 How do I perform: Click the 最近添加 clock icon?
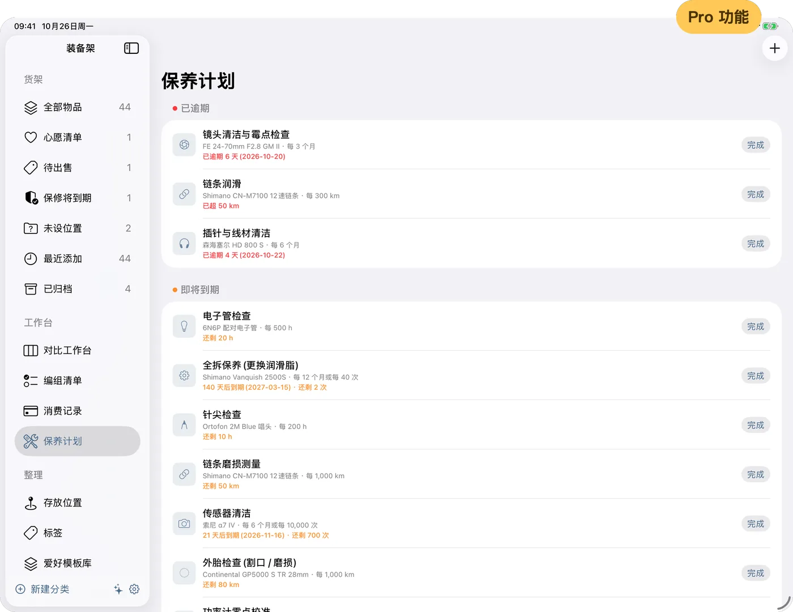(31, 258)
